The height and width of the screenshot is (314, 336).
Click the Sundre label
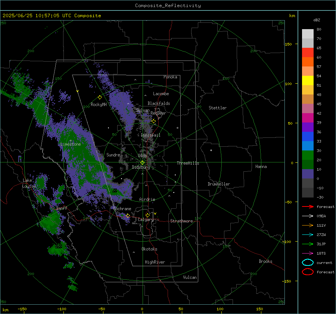[x=113, y=155]
